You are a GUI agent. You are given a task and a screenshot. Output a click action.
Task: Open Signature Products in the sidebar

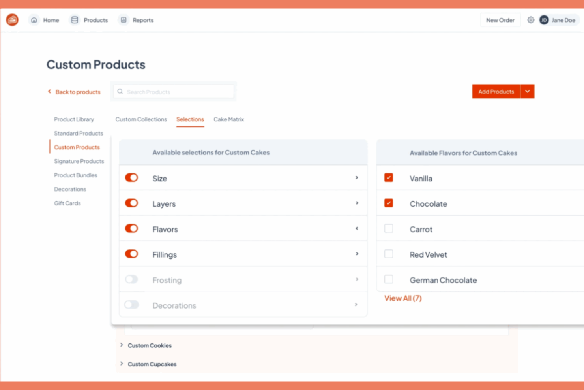pyautogui.click(x=79, y=161)
